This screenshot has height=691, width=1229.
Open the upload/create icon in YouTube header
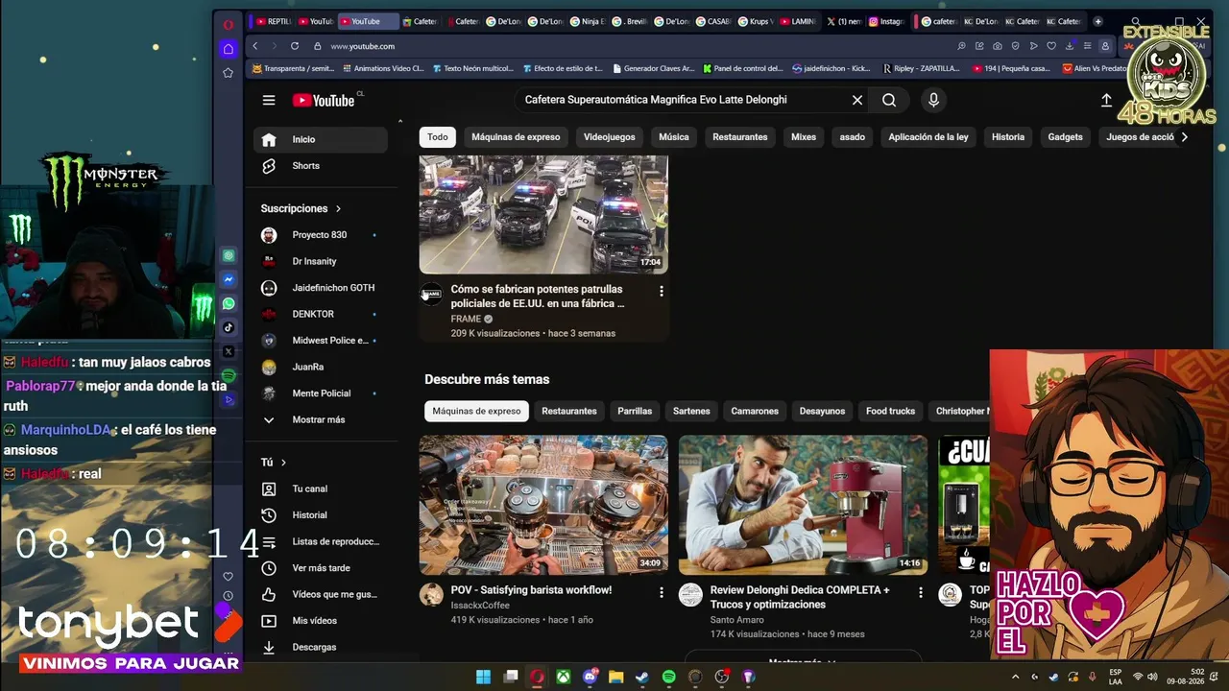(1106, 100)
